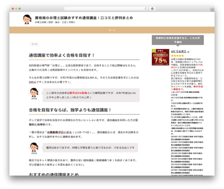Open a new tab with the plus button
Viewport: 224px width, 189px height.
212,10
